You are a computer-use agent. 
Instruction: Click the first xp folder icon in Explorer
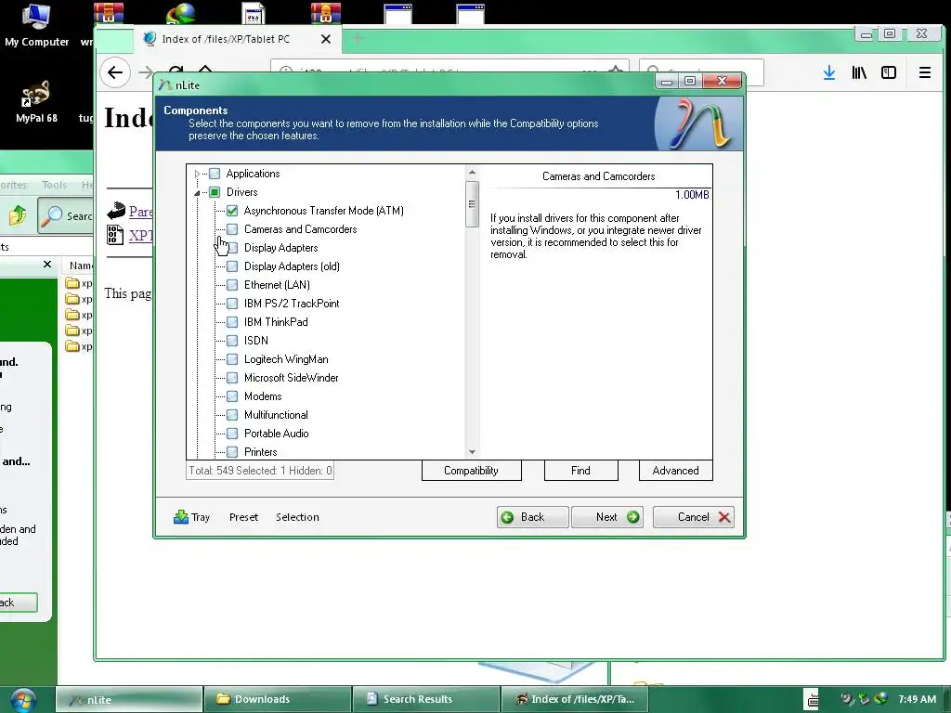click(72, 283)
